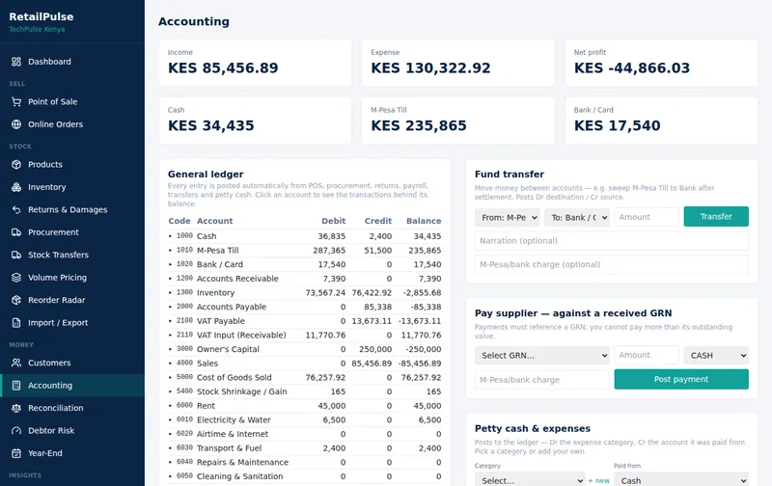Click the Procurement truck icon

pos(16,232)
